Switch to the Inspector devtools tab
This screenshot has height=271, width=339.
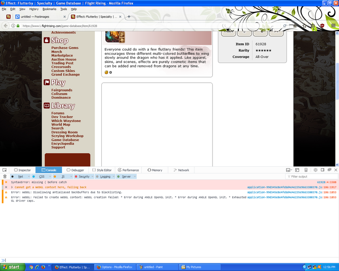point(22,170)
